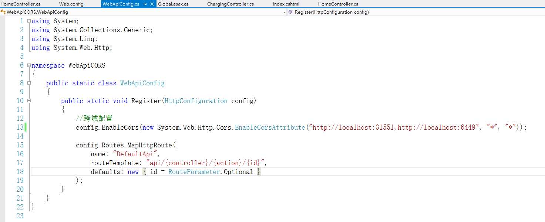Open the Index.cshtml tab
This screenshot has width=545, height=222.
tap(286, 4)
